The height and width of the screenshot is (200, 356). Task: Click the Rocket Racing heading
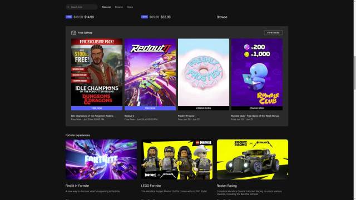pyautogui.click(x=226, y=186)
